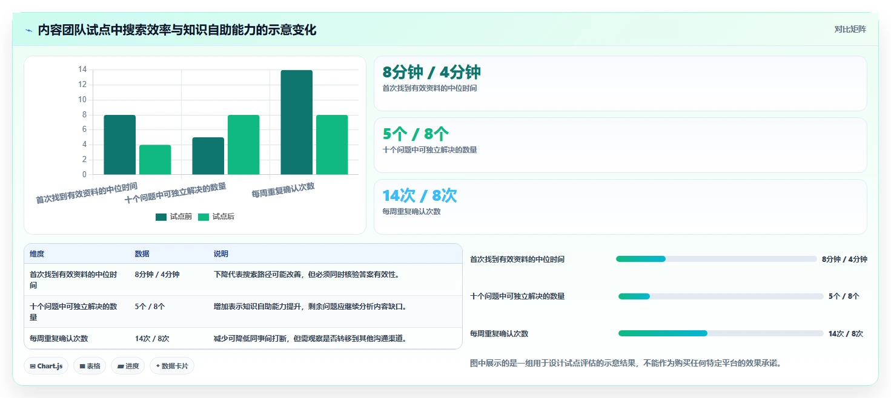891x398 pixels.
Task: Click the 试点前 bar for 首次找到有效资料的中位时间
Action: [120, 145]
